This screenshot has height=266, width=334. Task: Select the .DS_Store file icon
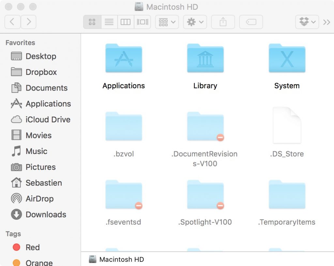pos(287,125)
